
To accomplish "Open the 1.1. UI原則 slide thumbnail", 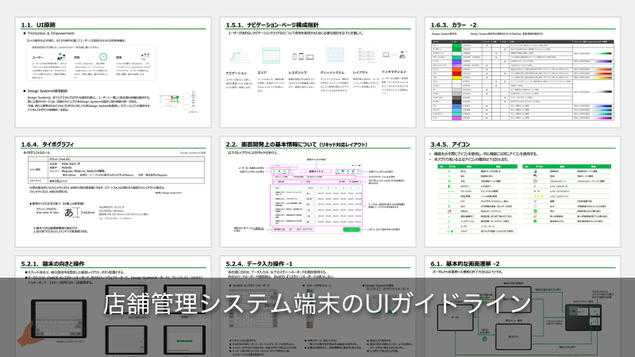I will (113, 72).
